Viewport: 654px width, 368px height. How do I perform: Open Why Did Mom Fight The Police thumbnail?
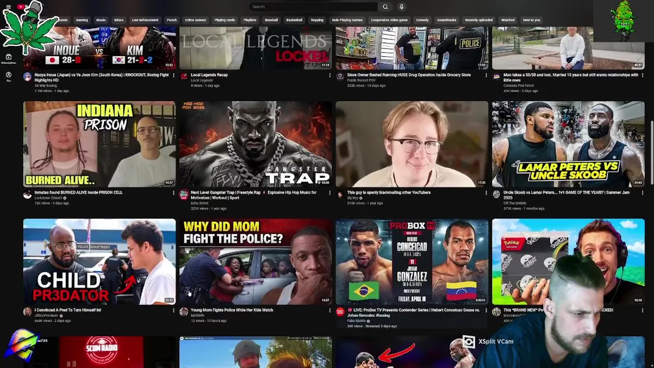(255, 262)
